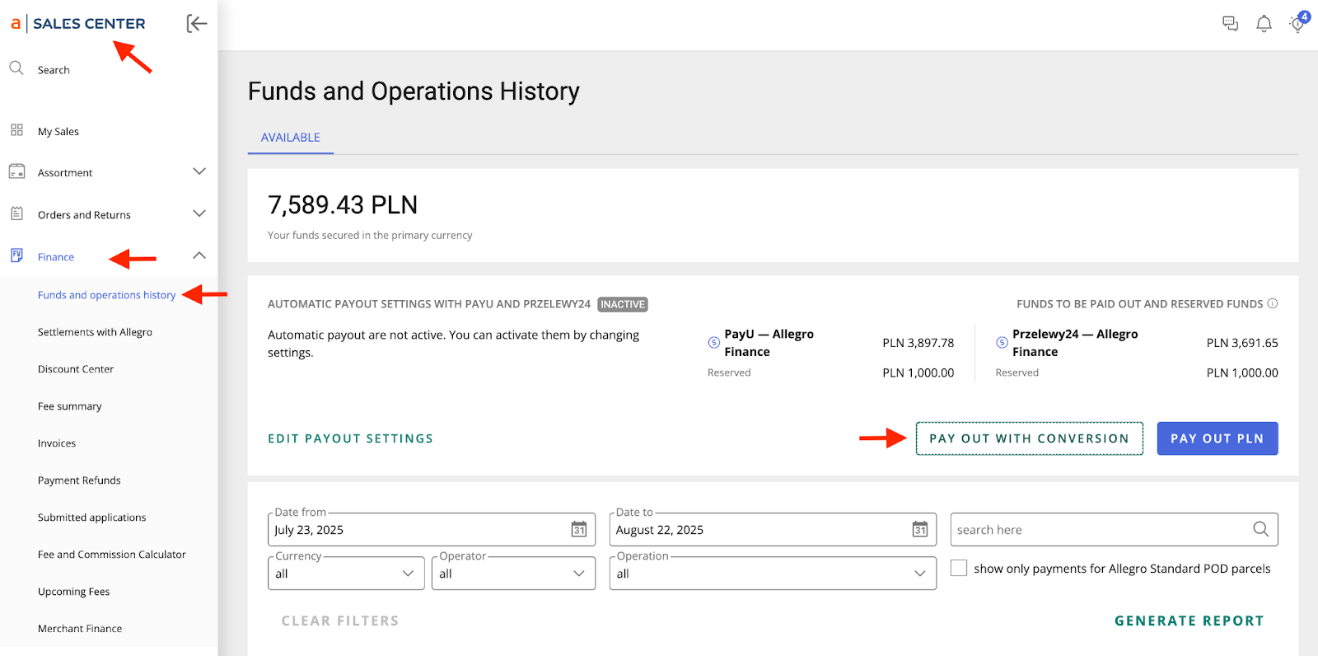Expand the Assortment menu section
Image resolution: width=1318 pixels, height=656 pixels.
click(199, 171)
